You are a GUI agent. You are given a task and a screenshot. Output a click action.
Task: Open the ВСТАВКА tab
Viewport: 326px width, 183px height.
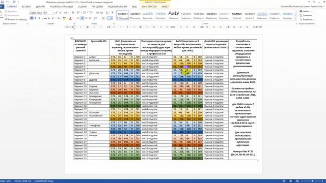26,7
